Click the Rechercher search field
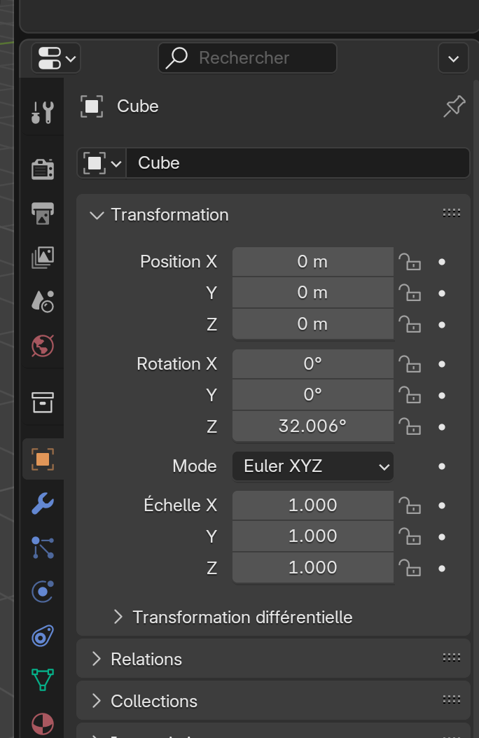 [x=247, y=57]
